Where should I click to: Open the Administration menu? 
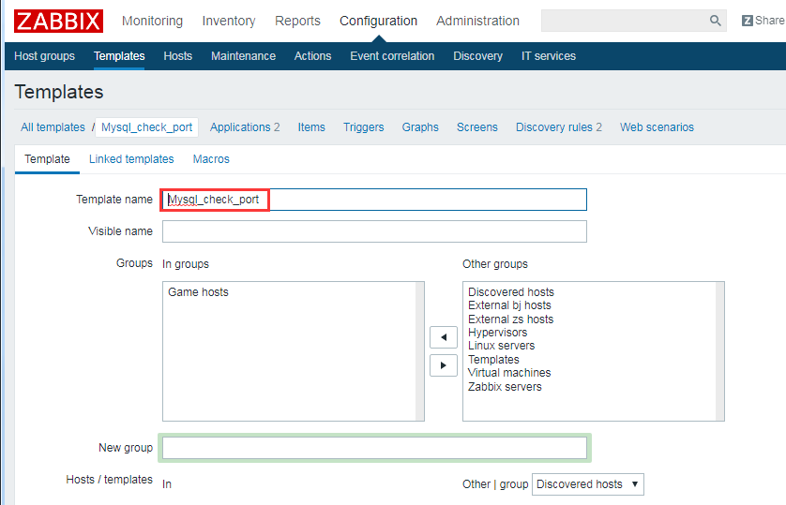477,21
